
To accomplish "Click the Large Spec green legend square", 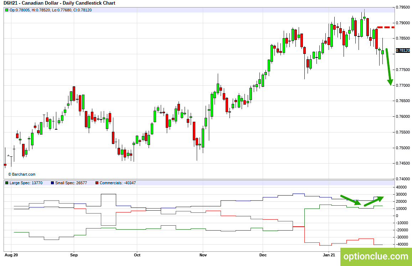I will [7, 183].
